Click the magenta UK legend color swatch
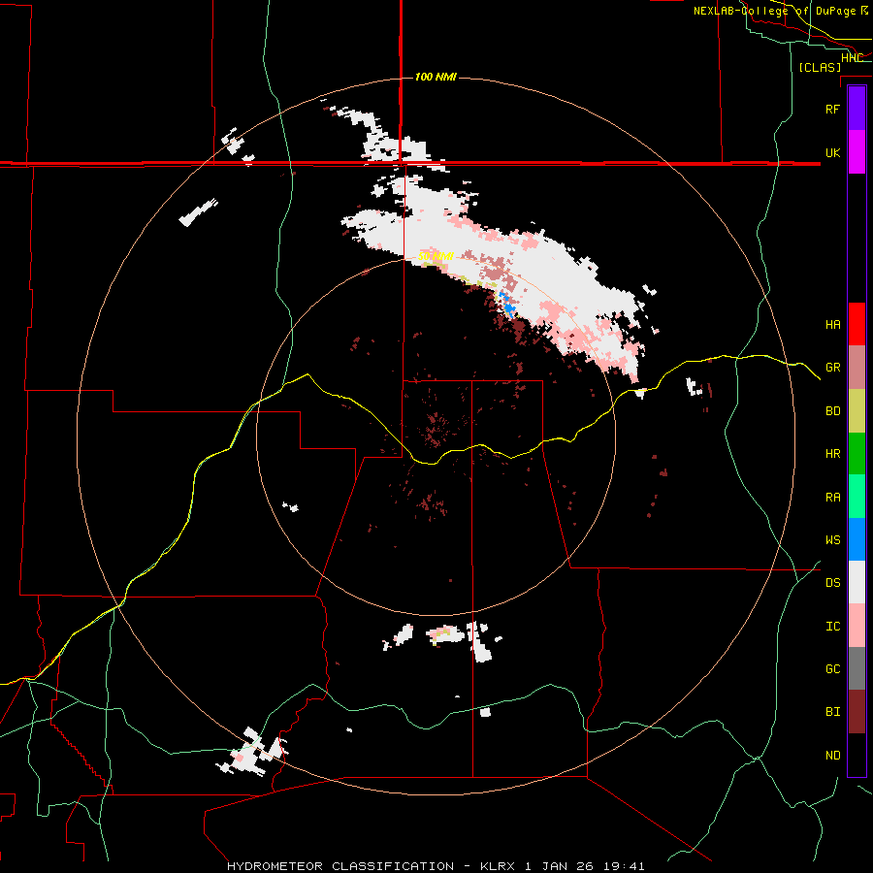 [x=857, y=152]
